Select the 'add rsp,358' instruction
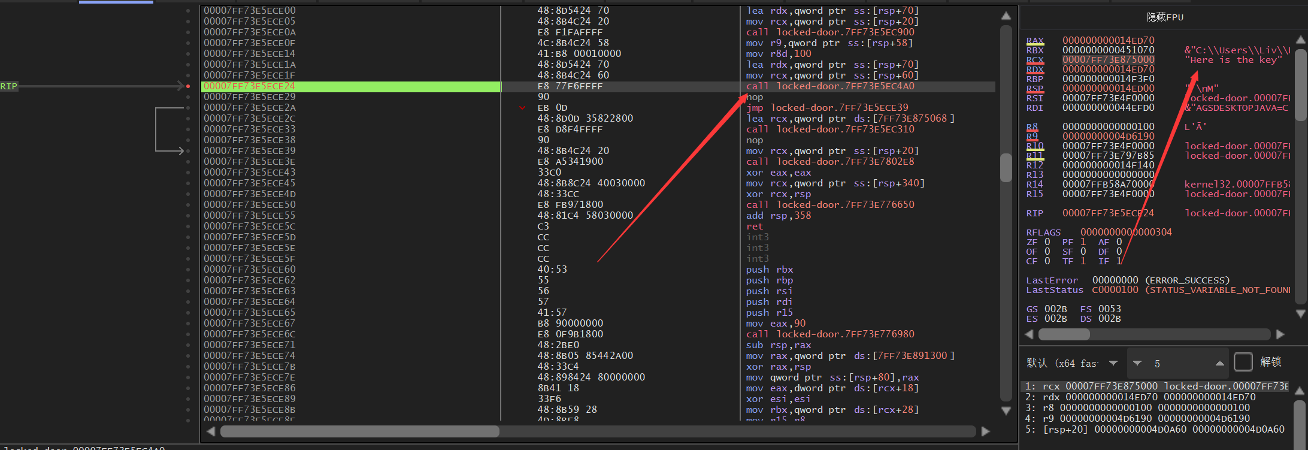The image size is (1308, 450). 779,216
